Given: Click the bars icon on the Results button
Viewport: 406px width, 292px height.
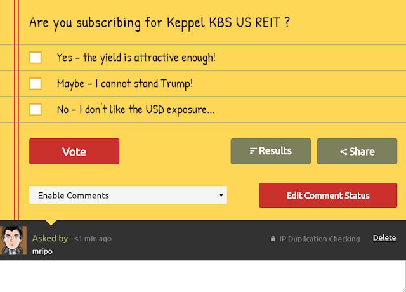Looking at the screenshot, I should click(x=253, y=151).
